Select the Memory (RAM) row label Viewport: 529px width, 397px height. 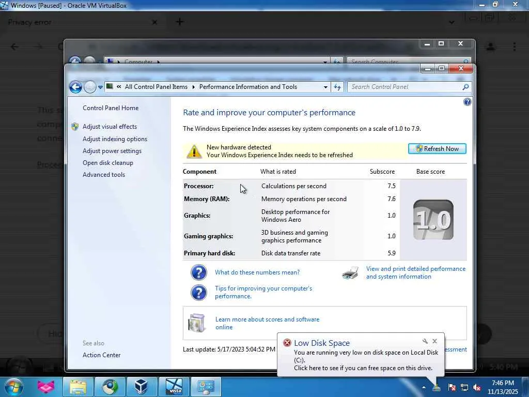(207, 199)
